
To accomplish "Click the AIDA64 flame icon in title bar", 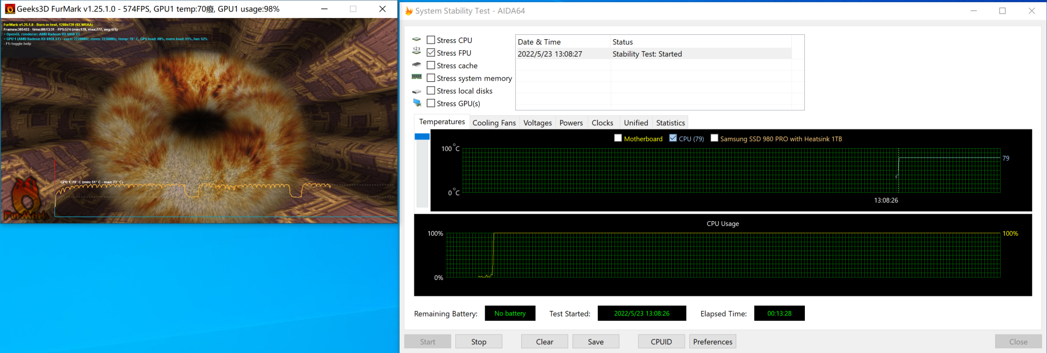I will point(408,11).
